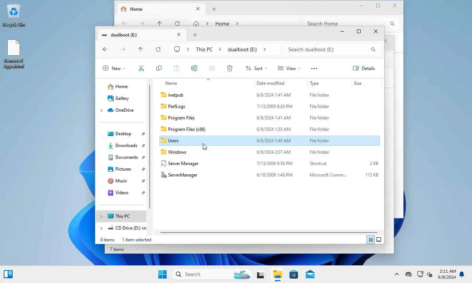This screenshot has width=472, height=283.
Task: Select the inetpub folder
Action: [x=270, y=95]
